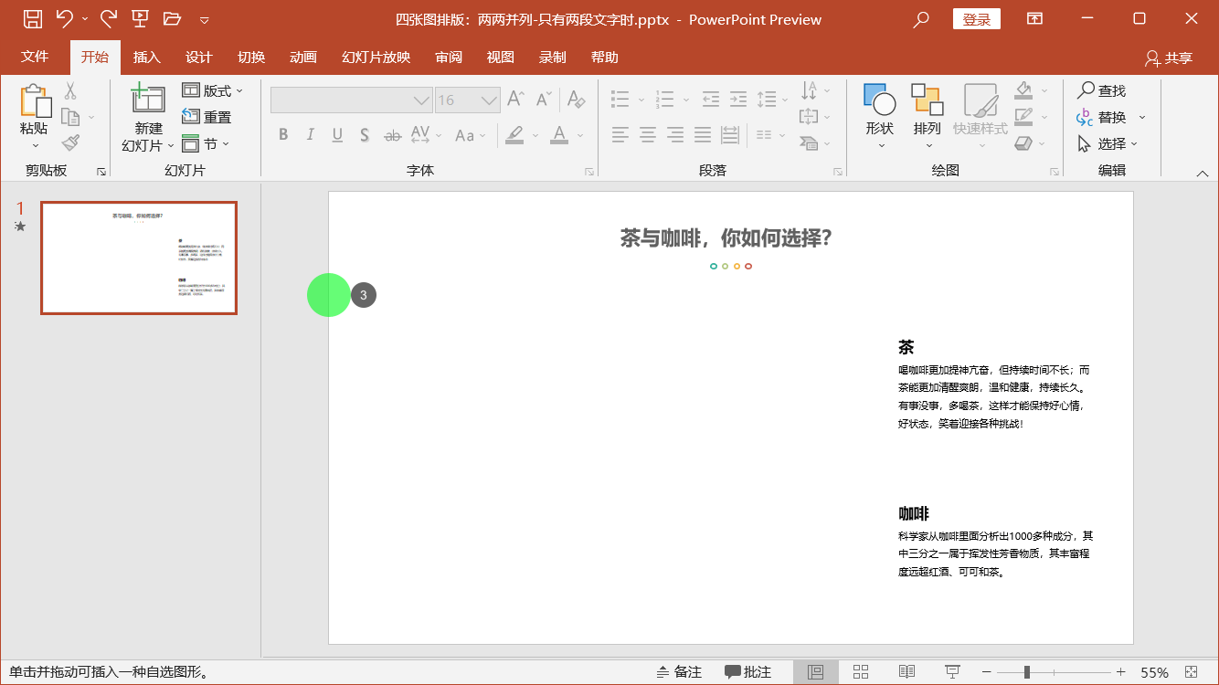This screenshot has height=685, width=1219.
Task: Click the slide title 茶与咖啡，你如何选择？
Action: (726, 238)
